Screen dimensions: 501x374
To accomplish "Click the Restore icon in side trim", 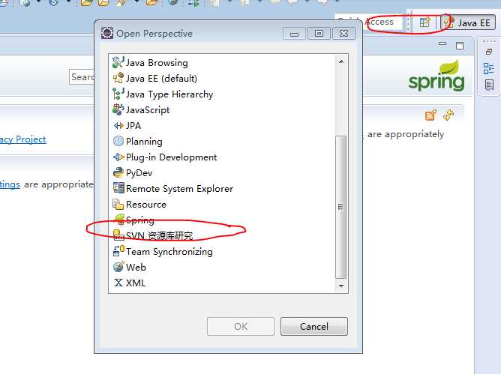I will click(489, 52).
